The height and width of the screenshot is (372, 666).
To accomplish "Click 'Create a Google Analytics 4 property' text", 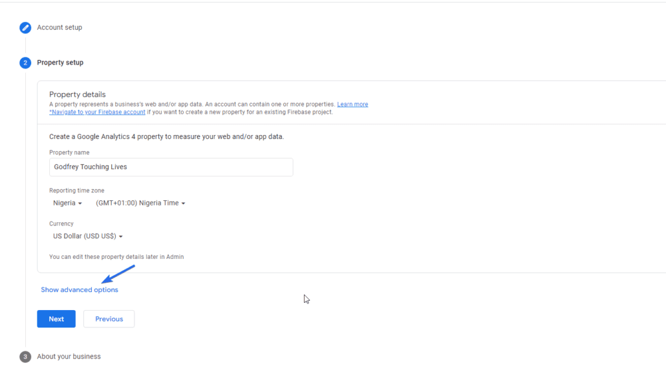I will (x=167, y=136).
